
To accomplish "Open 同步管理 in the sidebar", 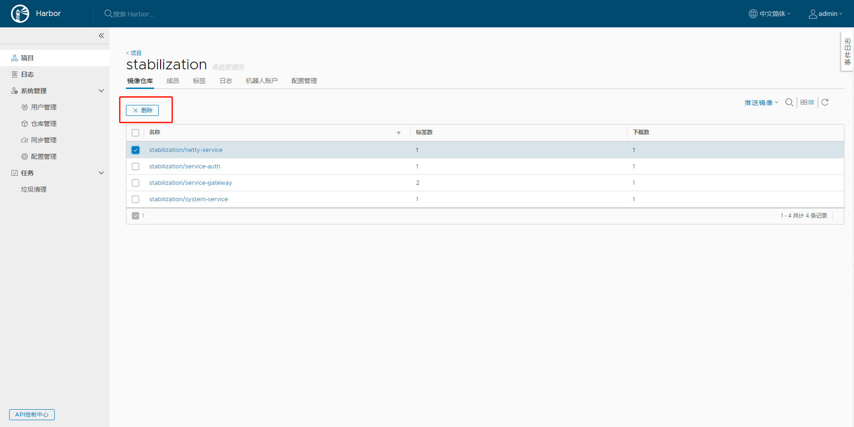I will tap(44, 140).
